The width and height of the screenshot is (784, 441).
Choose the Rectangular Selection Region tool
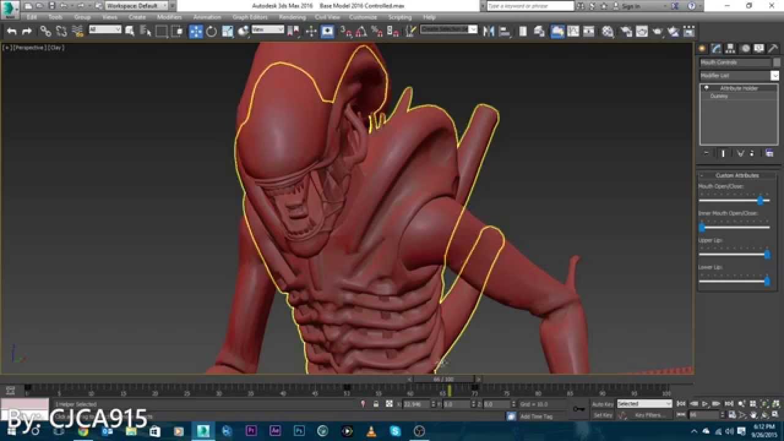pos(162,31)
